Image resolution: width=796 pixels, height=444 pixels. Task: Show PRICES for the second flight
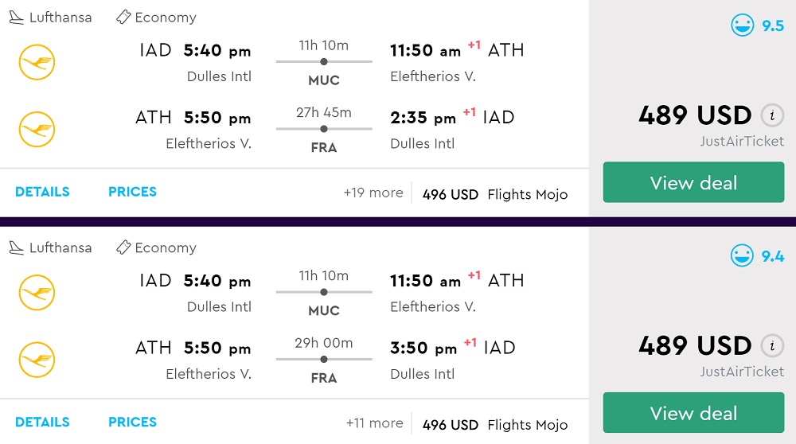[132, 422]
